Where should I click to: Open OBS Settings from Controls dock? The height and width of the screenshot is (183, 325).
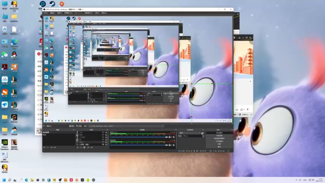219,144
